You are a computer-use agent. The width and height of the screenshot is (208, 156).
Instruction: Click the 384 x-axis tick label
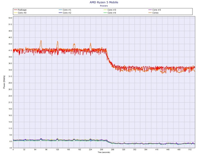[x=146, y=149]
